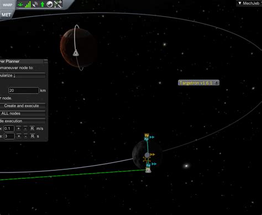
Task: Click the planet globe toolbar icon
Action: 50,4
